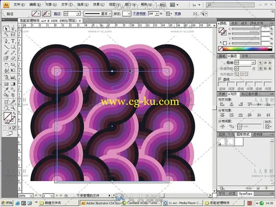Open the stroke color dropdown in control bar
Screen dimensions: 276x207
tap(49, 13)
